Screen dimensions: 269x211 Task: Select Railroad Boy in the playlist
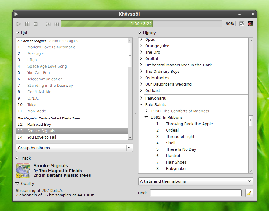point(72,125)
